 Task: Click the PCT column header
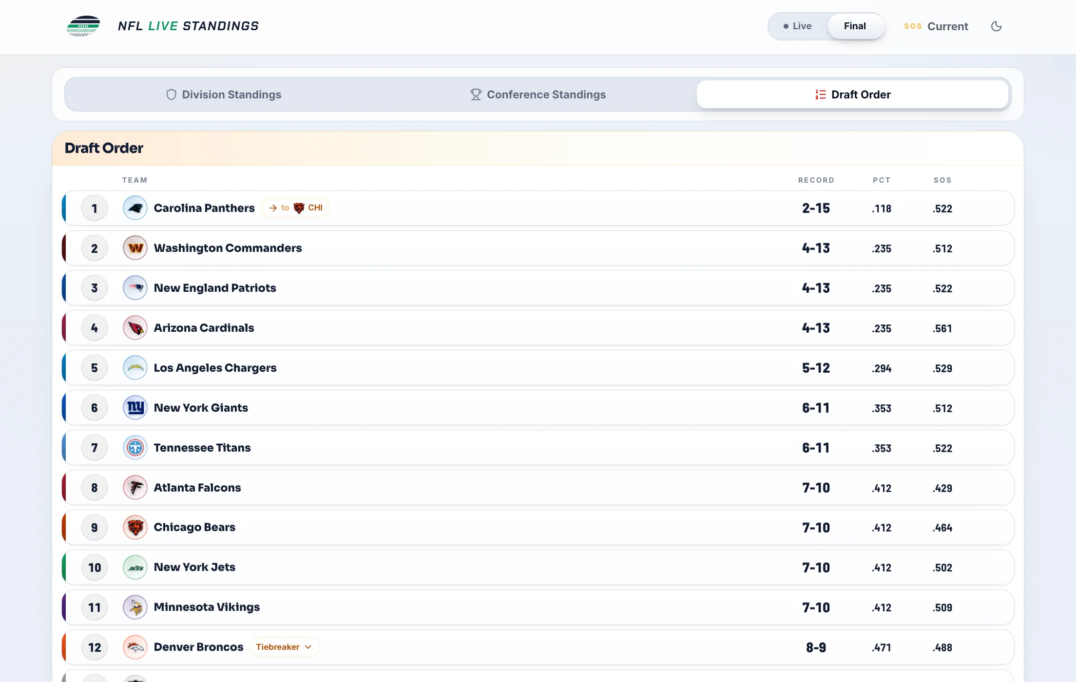tap(882, 180)
